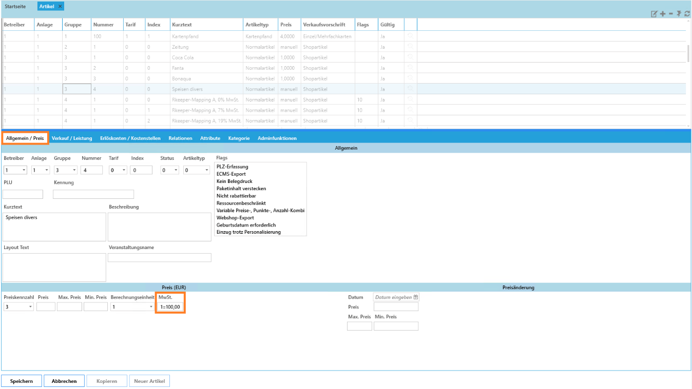
Task: Open history icon in Coca Cola row
Action: click(x=410, y=57)
